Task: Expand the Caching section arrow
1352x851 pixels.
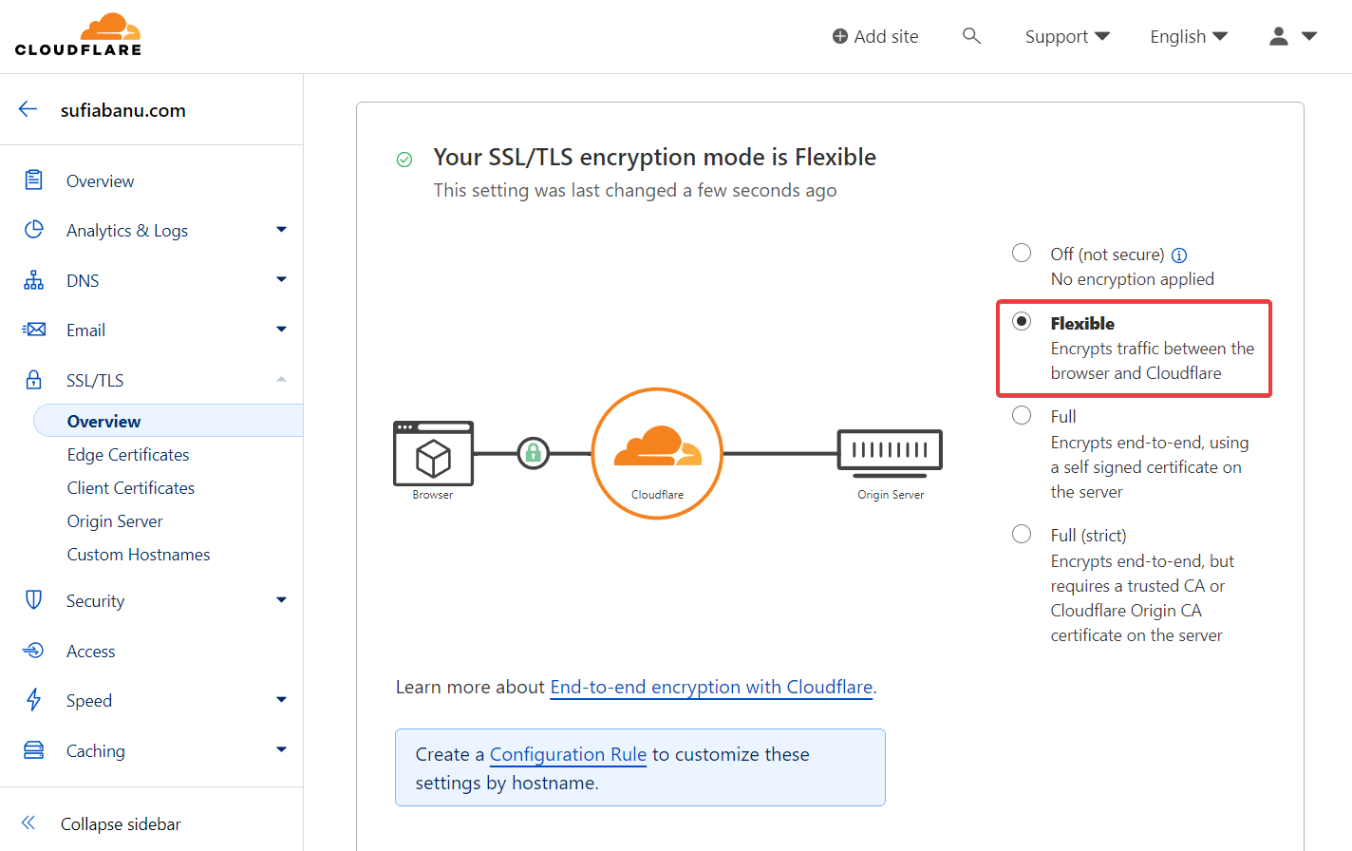Action: [281, 749]
